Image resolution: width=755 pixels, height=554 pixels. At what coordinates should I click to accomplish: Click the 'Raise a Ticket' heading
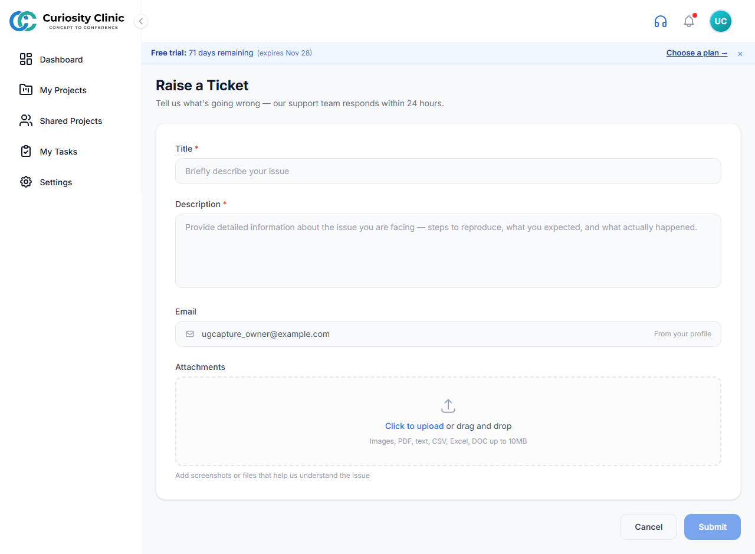pos(202,86)
